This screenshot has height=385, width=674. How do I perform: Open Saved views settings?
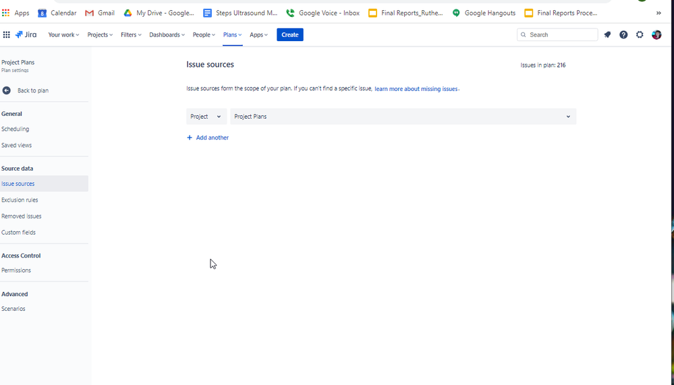16,145
